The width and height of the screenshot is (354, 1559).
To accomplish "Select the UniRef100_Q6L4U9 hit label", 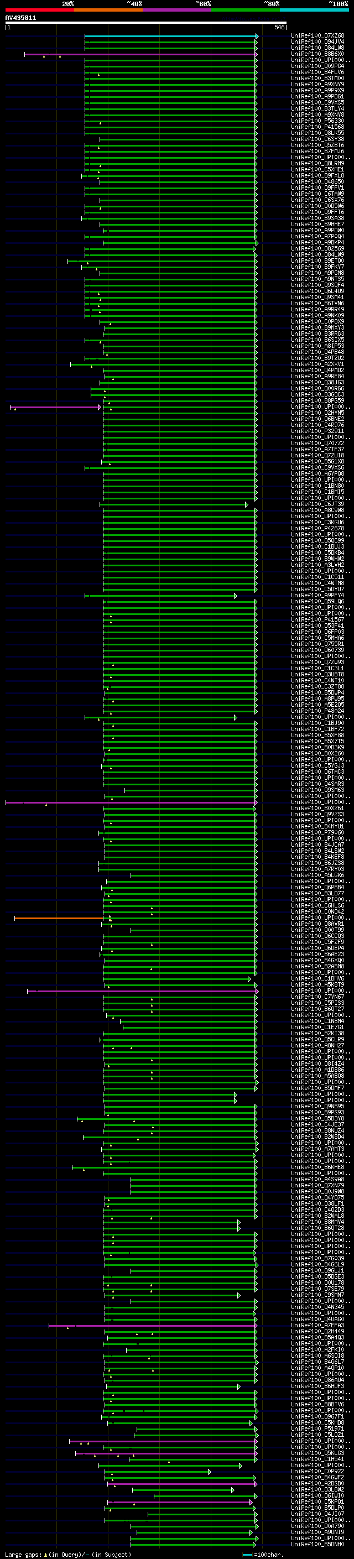I will click(x=317, y=291).
